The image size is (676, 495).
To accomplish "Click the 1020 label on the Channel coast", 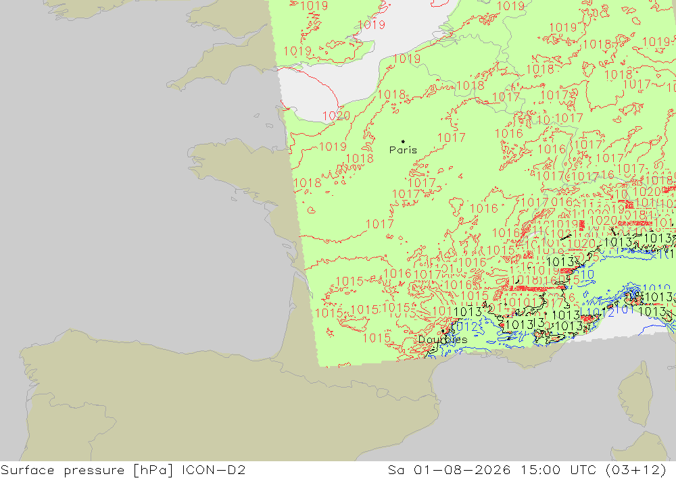I will coord(336,116).
